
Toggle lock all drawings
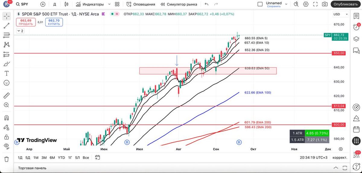click(6, 137)
